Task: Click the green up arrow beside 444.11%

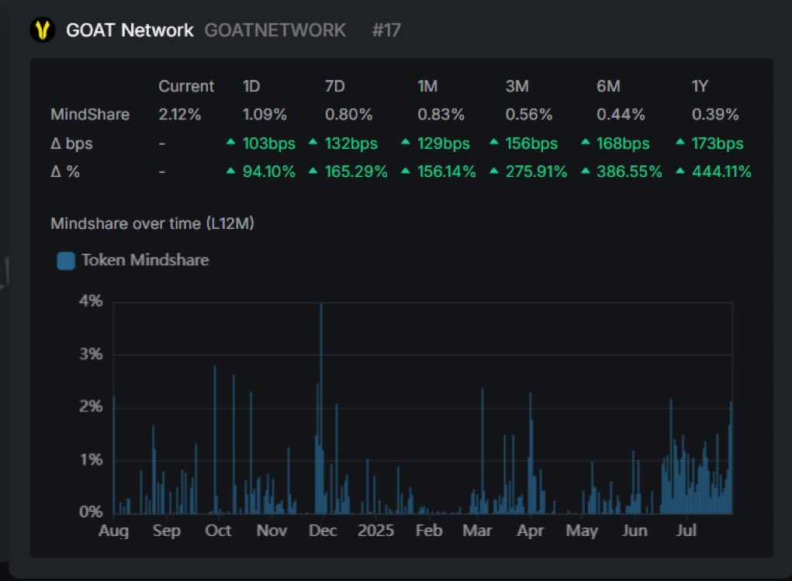Action: coord(680,171)
